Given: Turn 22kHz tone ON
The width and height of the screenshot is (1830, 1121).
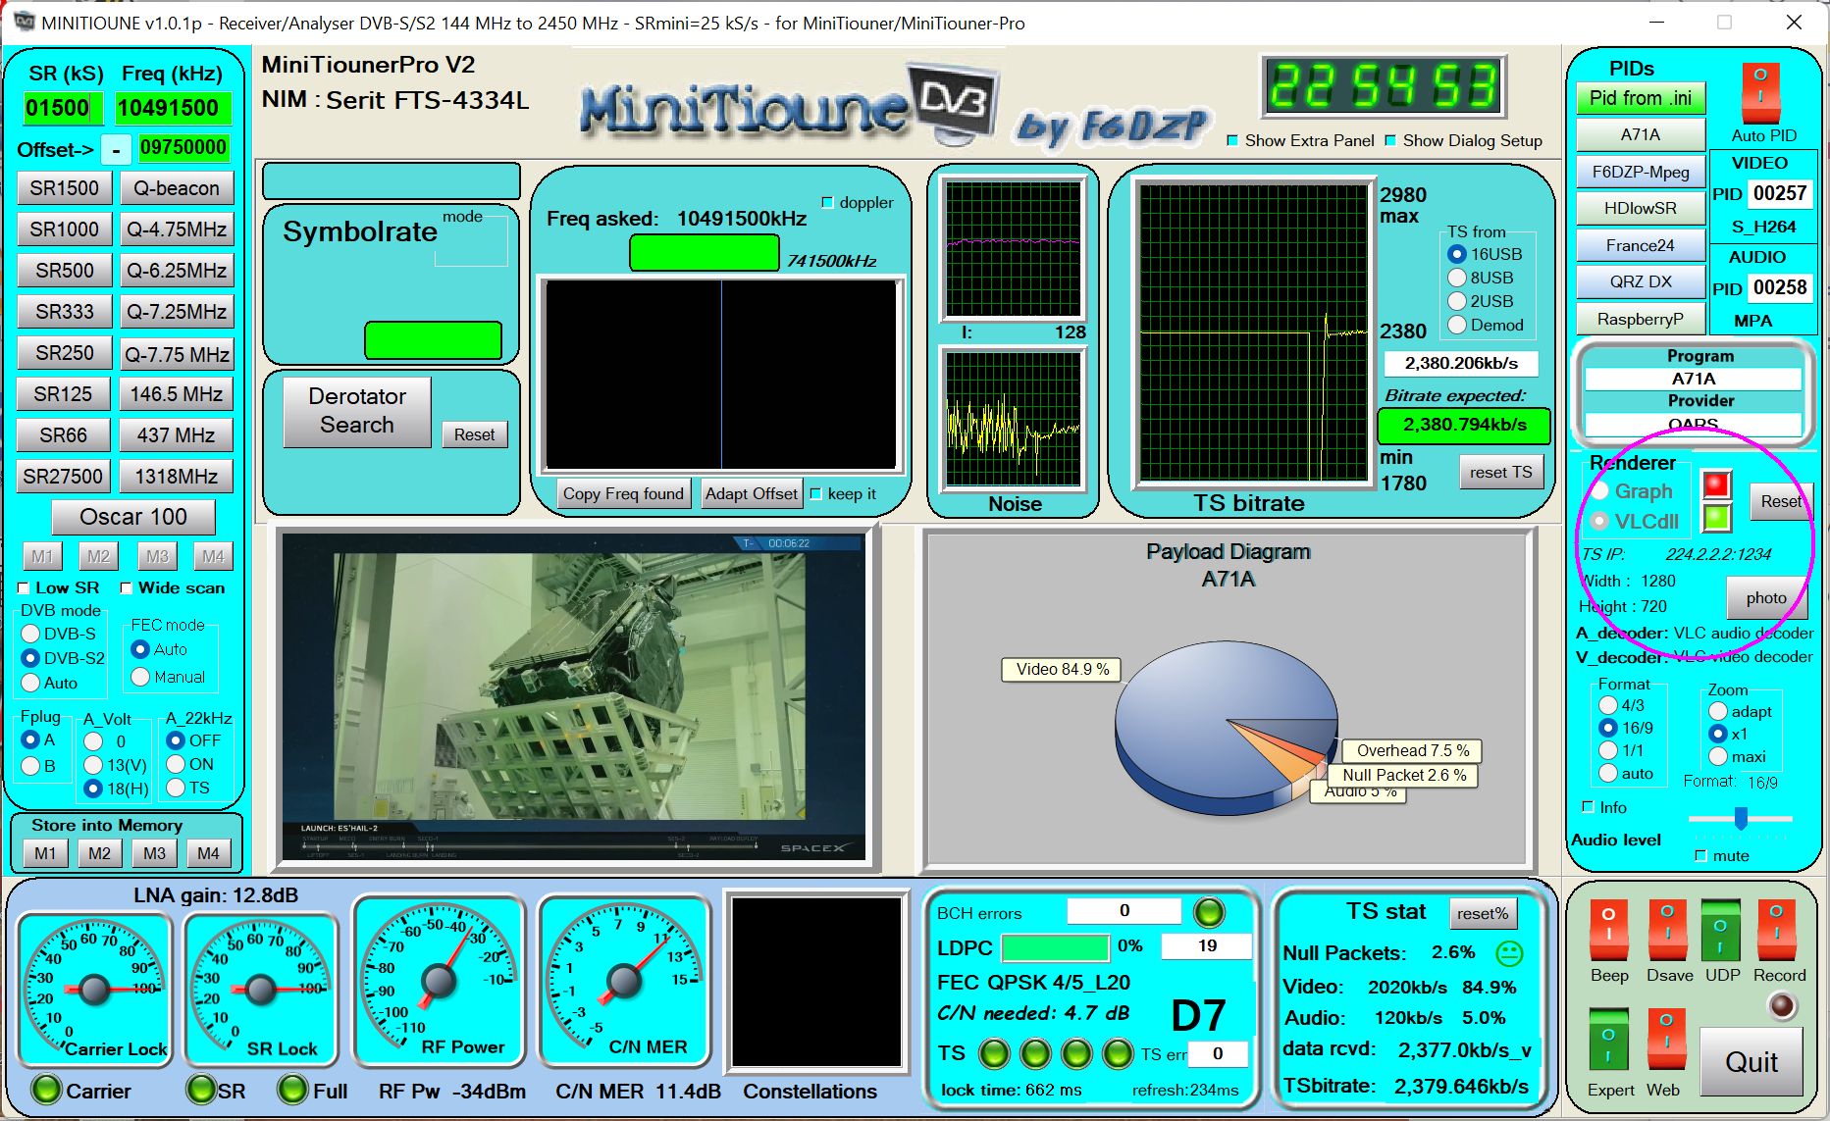Looking at the screenshot, I should coord(176,764).
